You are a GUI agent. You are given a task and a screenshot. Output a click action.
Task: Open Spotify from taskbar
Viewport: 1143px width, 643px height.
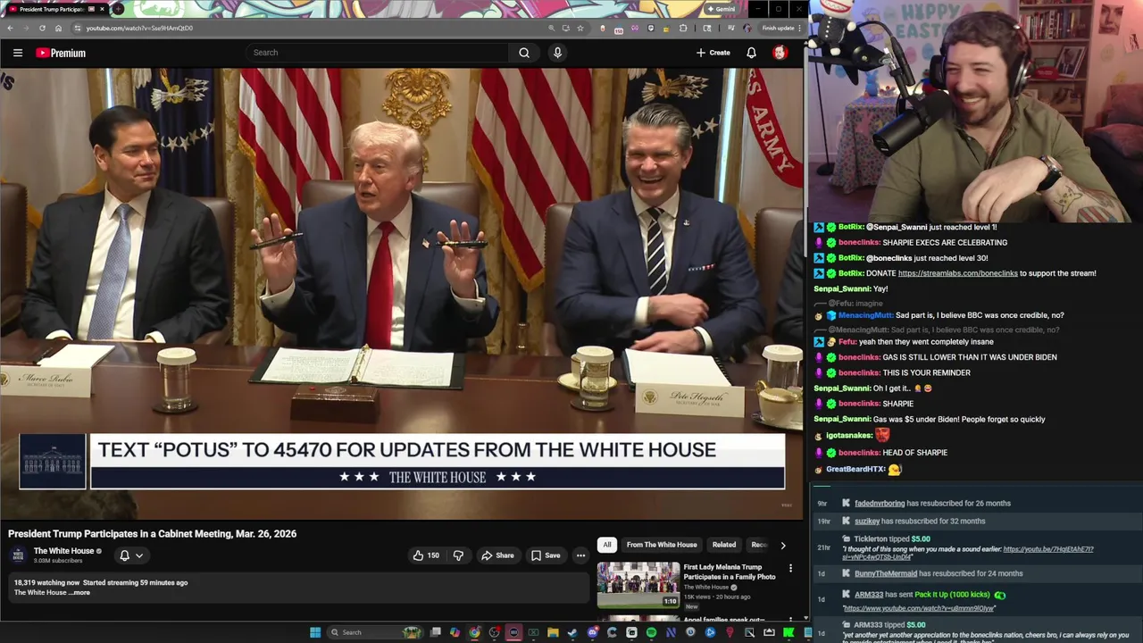(x=651, y=632)
